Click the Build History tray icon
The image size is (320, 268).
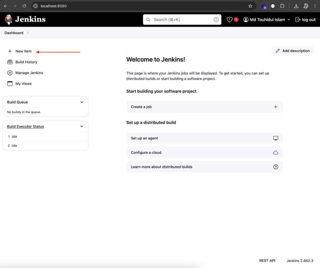[10, 62]
